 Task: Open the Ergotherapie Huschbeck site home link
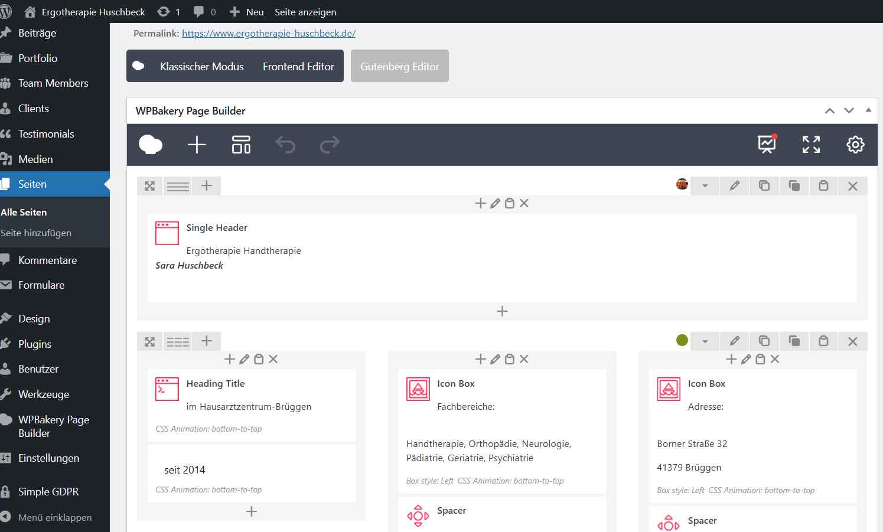click(84, 12)
